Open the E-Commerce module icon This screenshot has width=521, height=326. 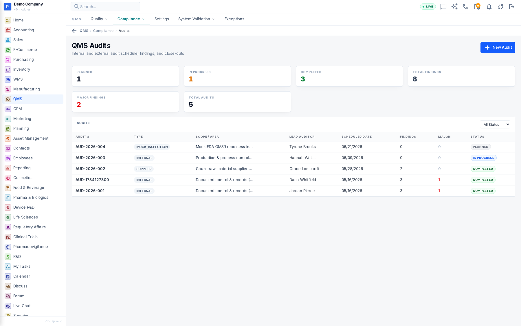click(x=8, y=50)
